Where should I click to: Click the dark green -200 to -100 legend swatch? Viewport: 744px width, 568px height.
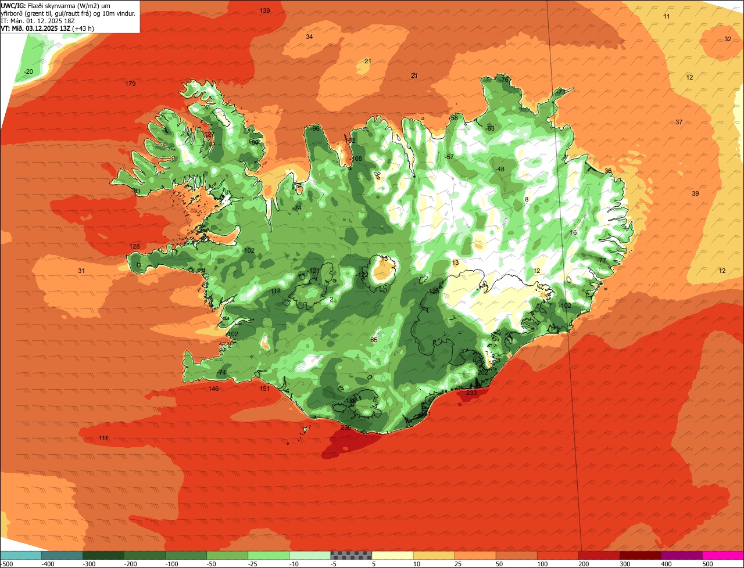pos(145,555)
